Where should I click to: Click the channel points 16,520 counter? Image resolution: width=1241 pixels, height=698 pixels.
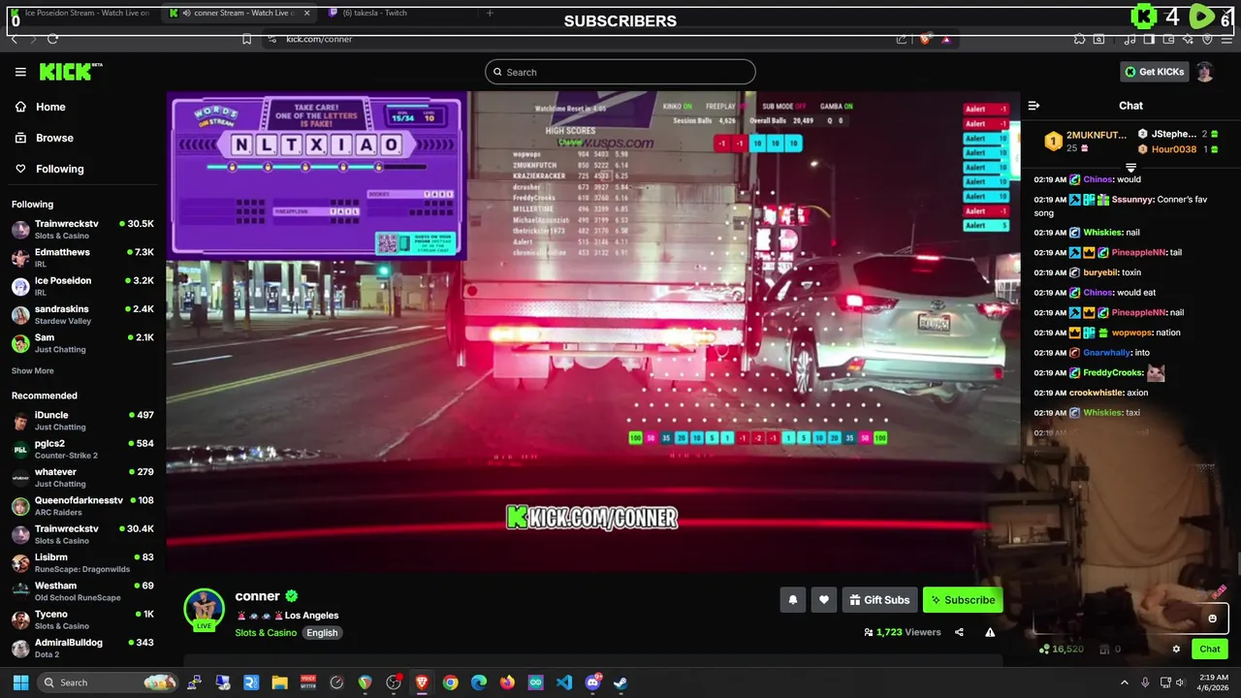pyautogui.click(x=1062, y=650)
